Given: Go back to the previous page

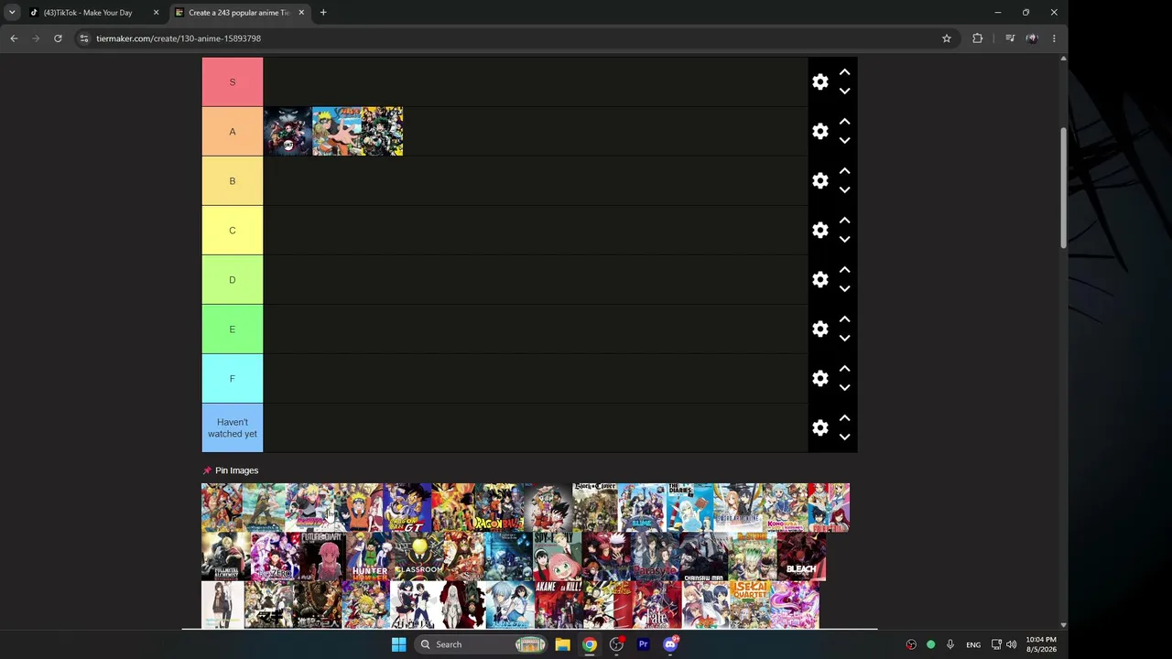Looking at the screenshot, I should (x=14, y=38).
